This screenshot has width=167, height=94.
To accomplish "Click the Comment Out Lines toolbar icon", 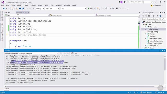I will 110,8.
